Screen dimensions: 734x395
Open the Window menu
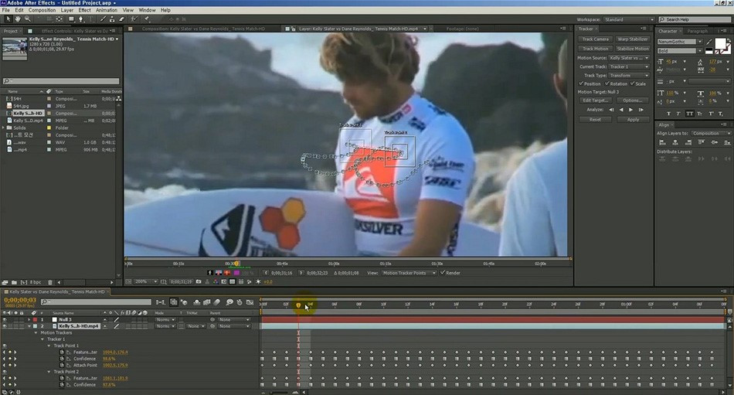coord(147,10)
